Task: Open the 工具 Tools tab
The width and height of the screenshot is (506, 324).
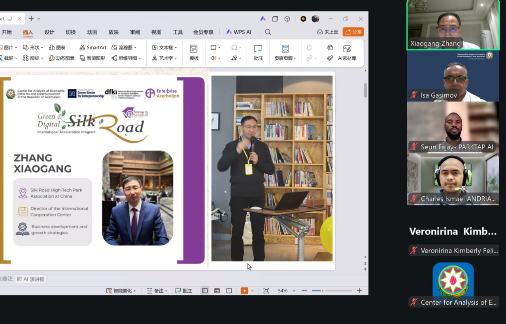Action: click(178, 32)
